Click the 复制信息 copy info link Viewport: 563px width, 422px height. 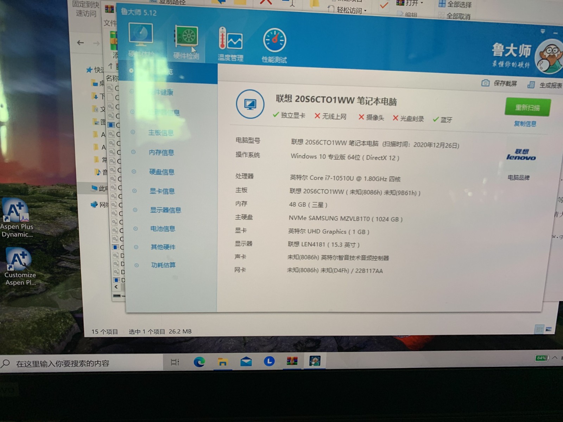tap(525, 123)
